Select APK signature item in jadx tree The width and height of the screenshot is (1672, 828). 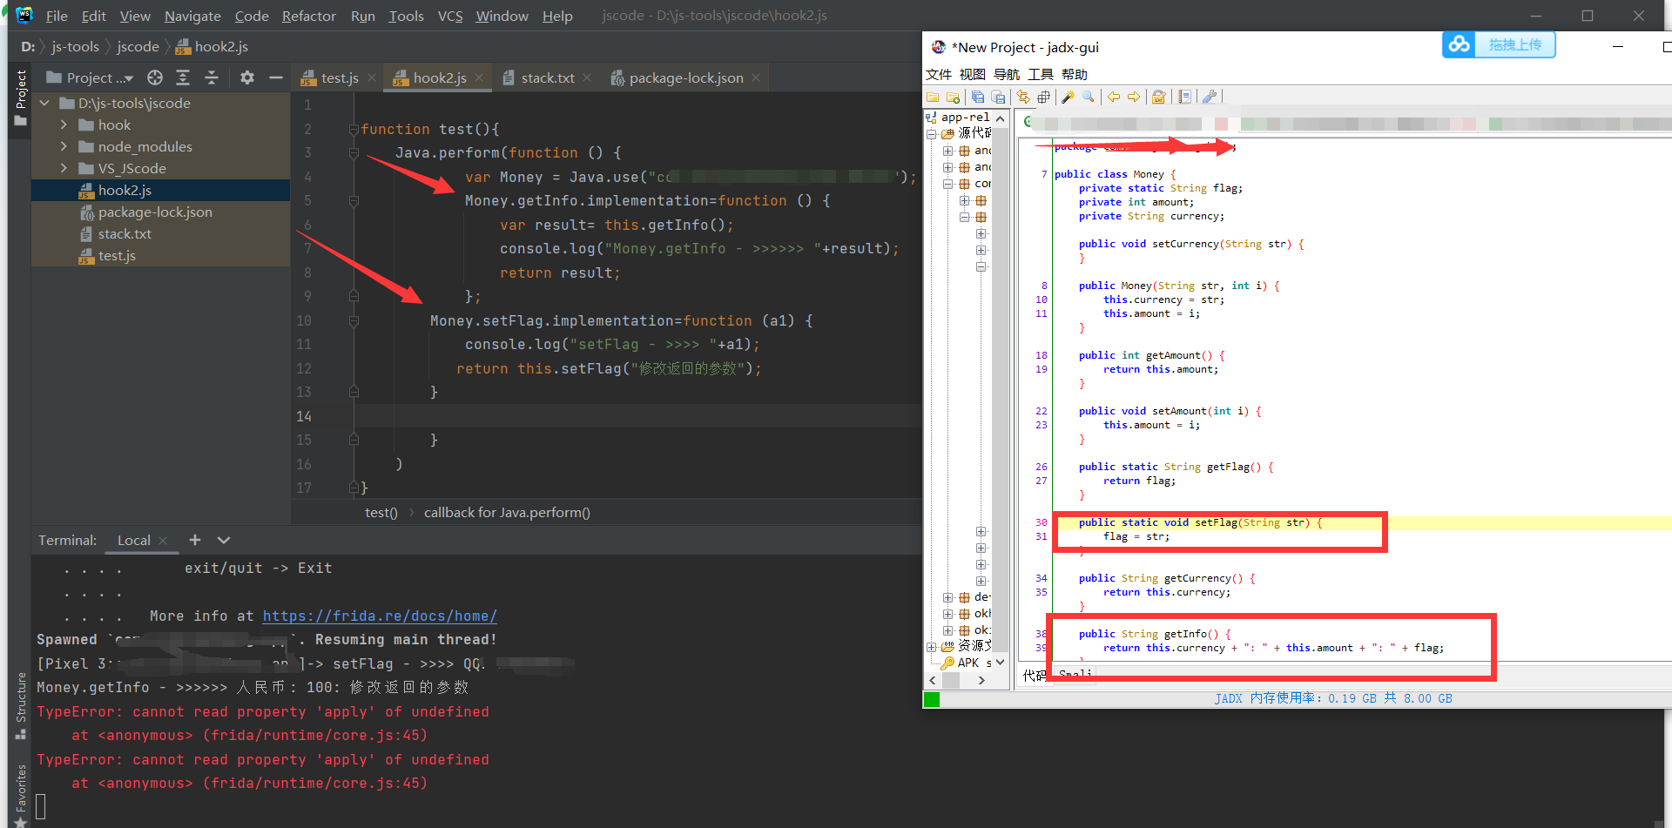coord(967,663)
